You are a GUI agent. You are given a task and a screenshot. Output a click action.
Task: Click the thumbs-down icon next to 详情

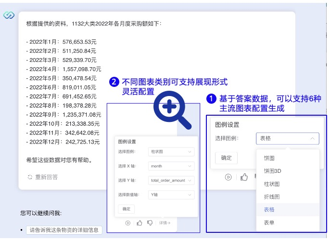150,223
